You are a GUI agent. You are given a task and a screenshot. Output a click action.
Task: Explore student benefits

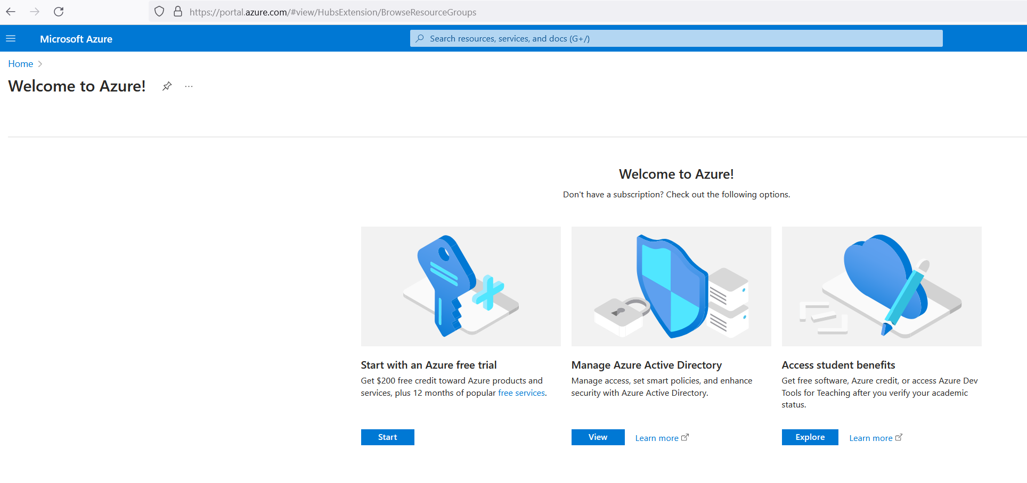(810, 437)
